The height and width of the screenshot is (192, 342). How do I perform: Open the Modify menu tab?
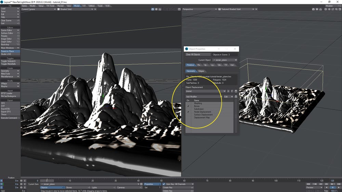32,6
